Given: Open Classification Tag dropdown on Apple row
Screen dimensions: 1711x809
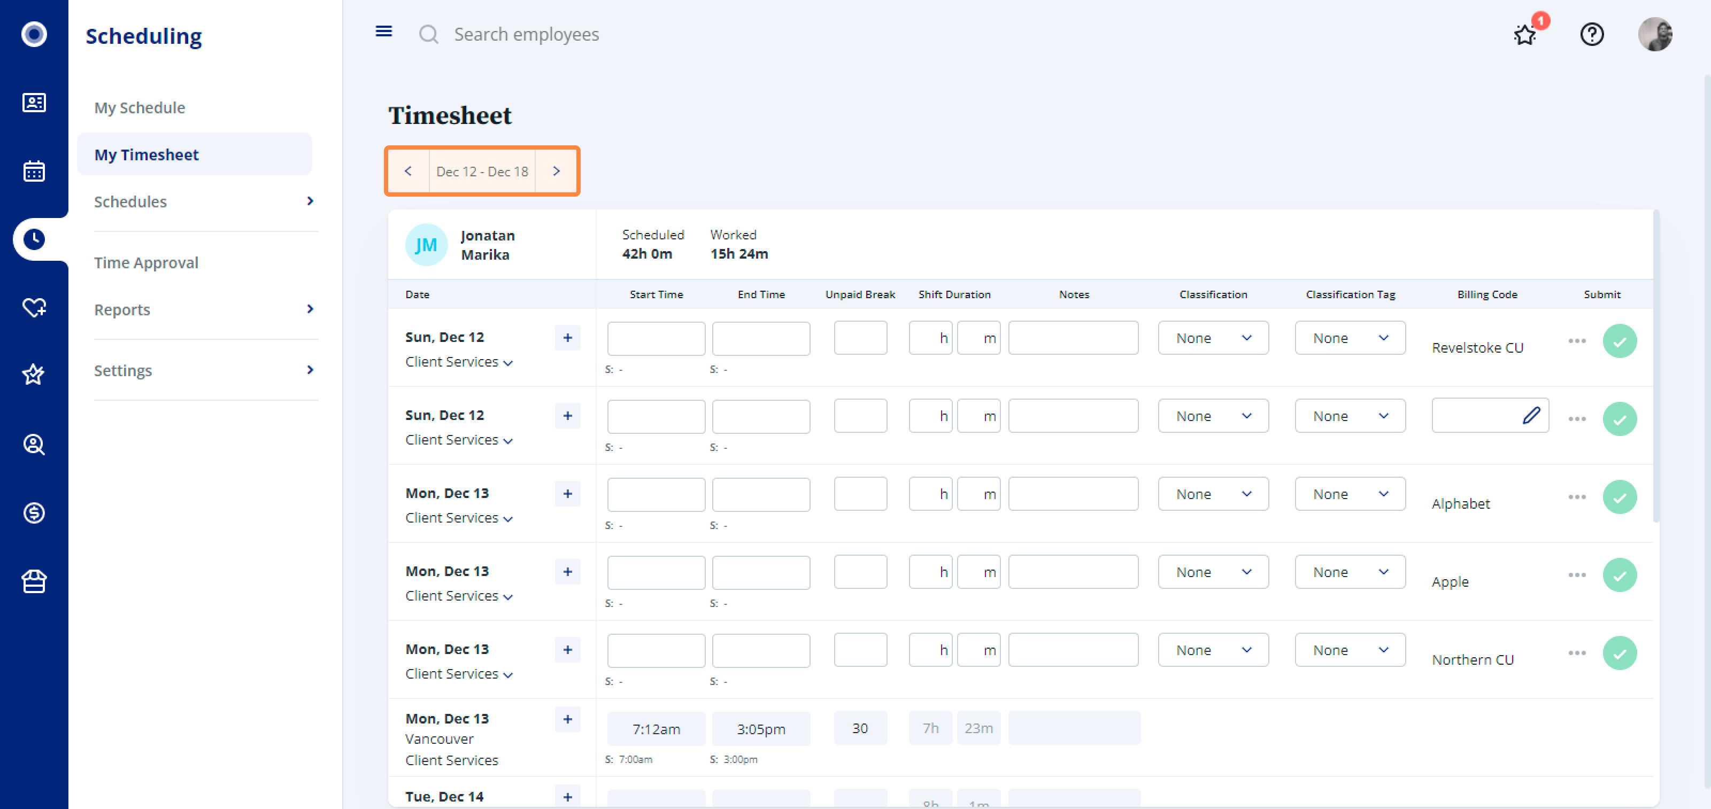Looking at the screenshot, I should [1350, 572].
